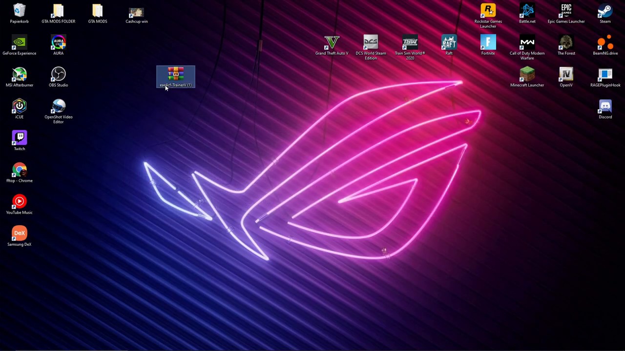Open the RAGEPluginHook shortcut
Screen dimensions: 625x351
pyautogui.click(x=605, y=77)
